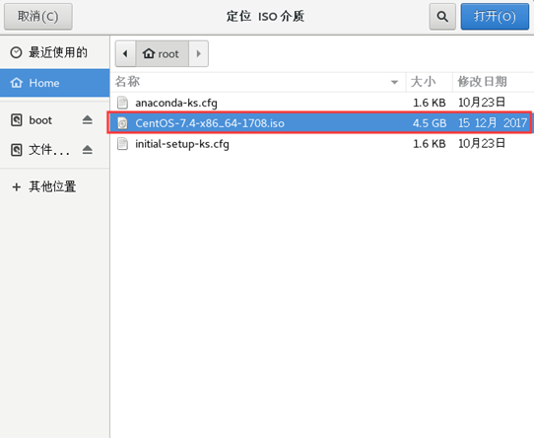Click the 取消(C) cancel button
The height and width of the screenshot is (438, 534).
[x=38, y=17]
